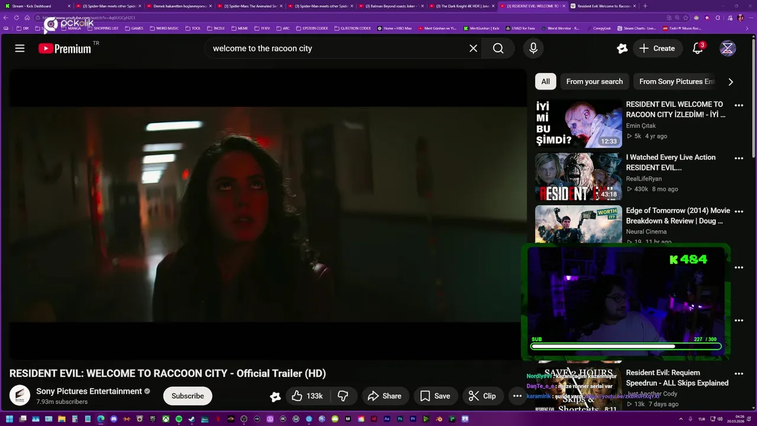Screen dimensions: 757x426
Task: Open the Windows Start menu
Action: coord(9,419)
